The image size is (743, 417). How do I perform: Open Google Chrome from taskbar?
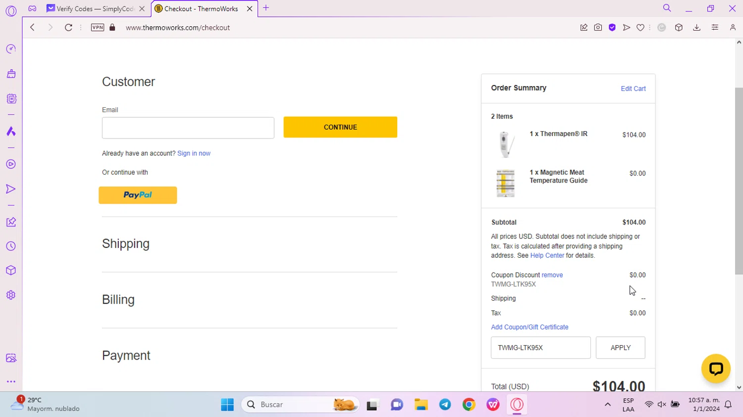[469, 405]
